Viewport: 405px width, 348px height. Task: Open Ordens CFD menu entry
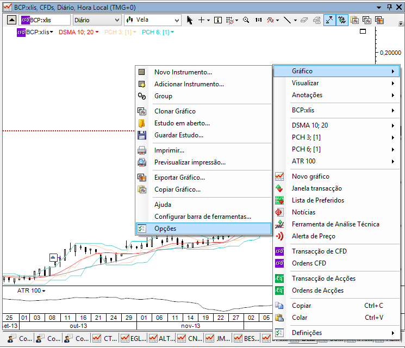tap(337, 263)
